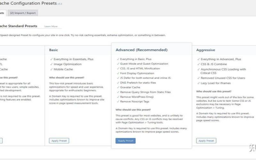This screenshot has height=160, width=256.
Task: Select the Guest Mode and Guest Optimization checkmark
Action: 117,64
